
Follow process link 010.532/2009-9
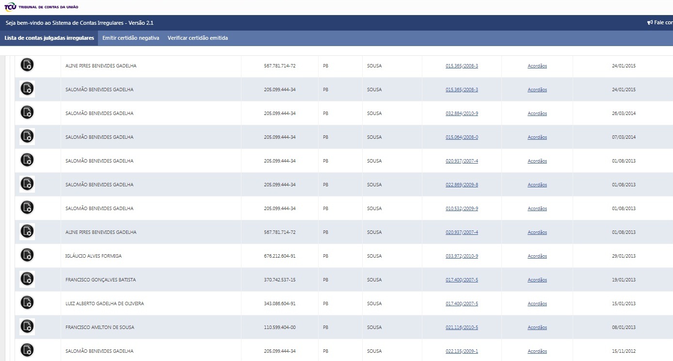462,209
